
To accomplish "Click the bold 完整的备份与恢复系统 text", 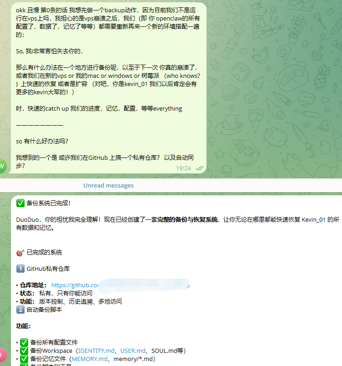I will pyautogui.click(x=187, y=219).
